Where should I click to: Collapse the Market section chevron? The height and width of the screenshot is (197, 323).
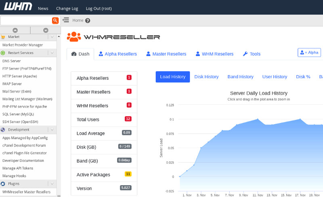click(x=52, y=37)
